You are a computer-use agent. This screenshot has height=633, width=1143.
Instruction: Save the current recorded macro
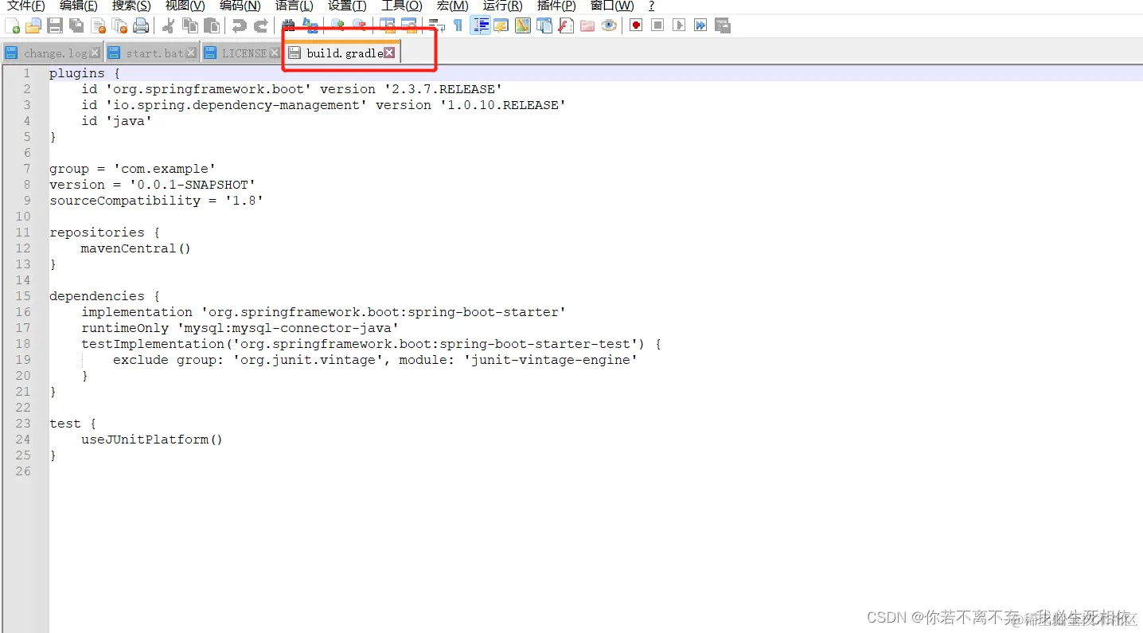click(x=722, y=25)
